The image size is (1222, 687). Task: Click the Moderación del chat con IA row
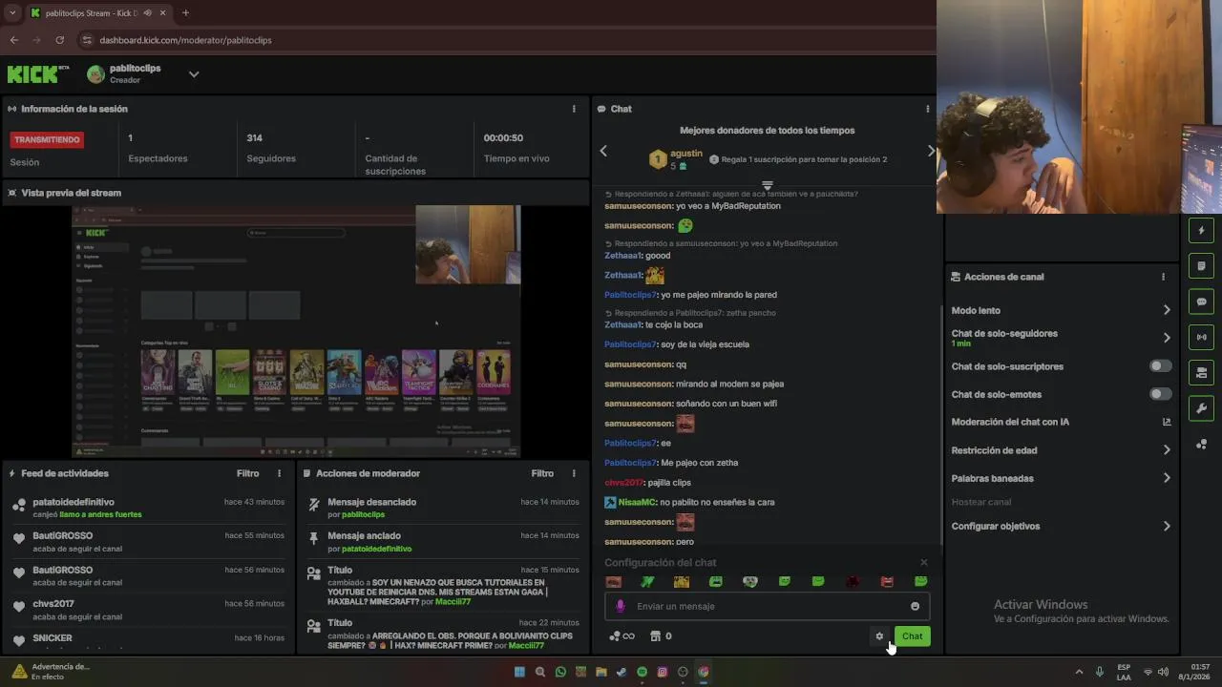pyautogui.click(x=1061, y=422)
